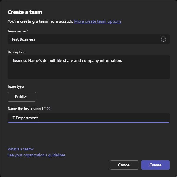The height and width of the screenshot is (177, 177).
Task: Click the info icon beside first channel label
Action: click(x=49, y=108)
